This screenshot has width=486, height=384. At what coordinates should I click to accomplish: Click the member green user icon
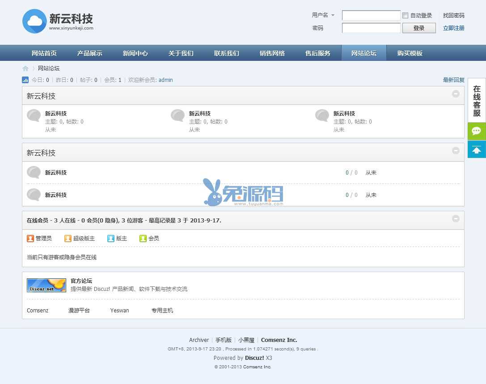(143, 239)
